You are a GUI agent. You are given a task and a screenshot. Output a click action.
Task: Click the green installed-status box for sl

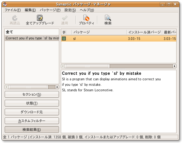(x=64, y=38)
